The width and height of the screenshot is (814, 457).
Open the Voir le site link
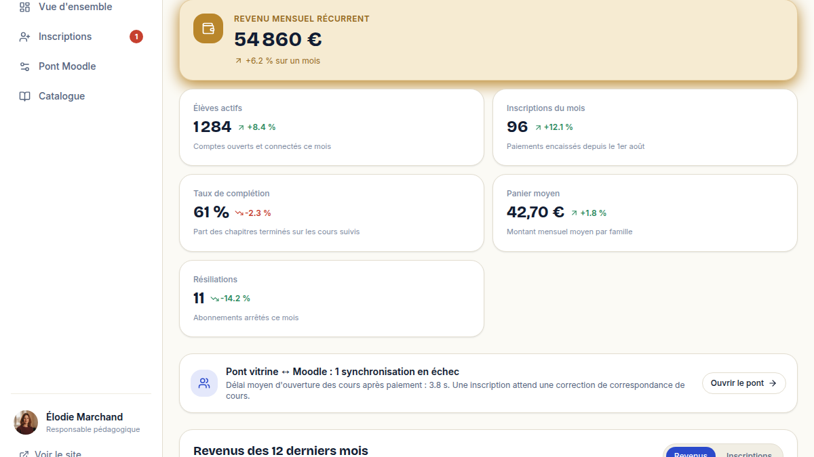[58, 454]
